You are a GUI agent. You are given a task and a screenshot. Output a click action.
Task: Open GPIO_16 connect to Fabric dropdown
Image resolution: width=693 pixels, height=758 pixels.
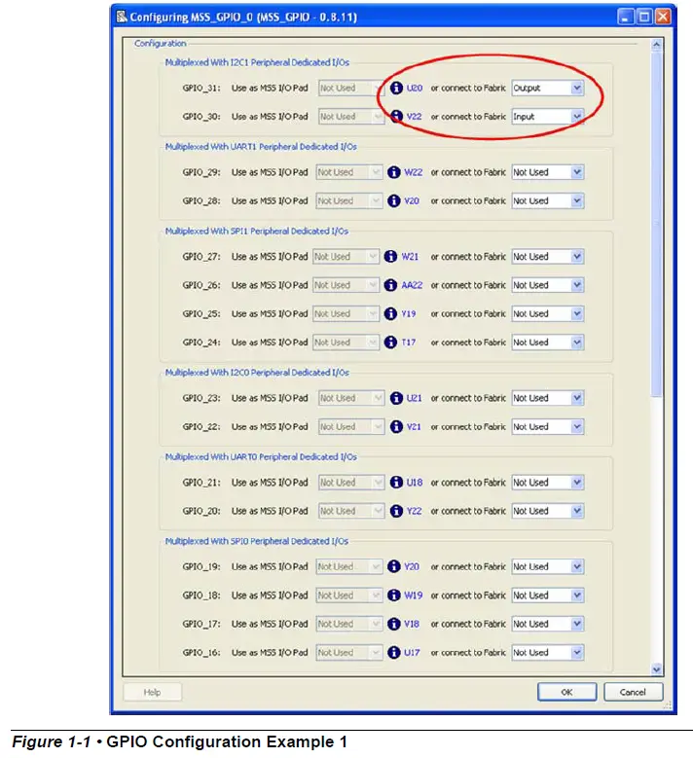(547, 653)
